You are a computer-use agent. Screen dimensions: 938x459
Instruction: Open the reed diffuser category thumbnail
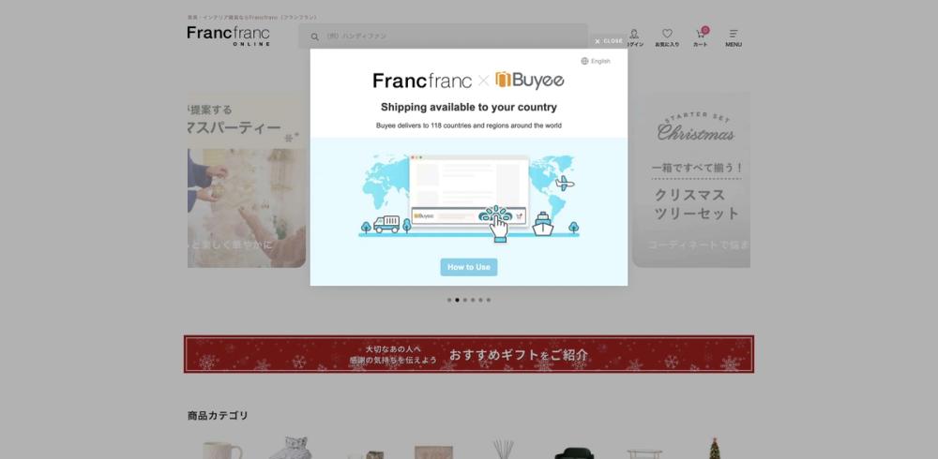tap(503, 449)
